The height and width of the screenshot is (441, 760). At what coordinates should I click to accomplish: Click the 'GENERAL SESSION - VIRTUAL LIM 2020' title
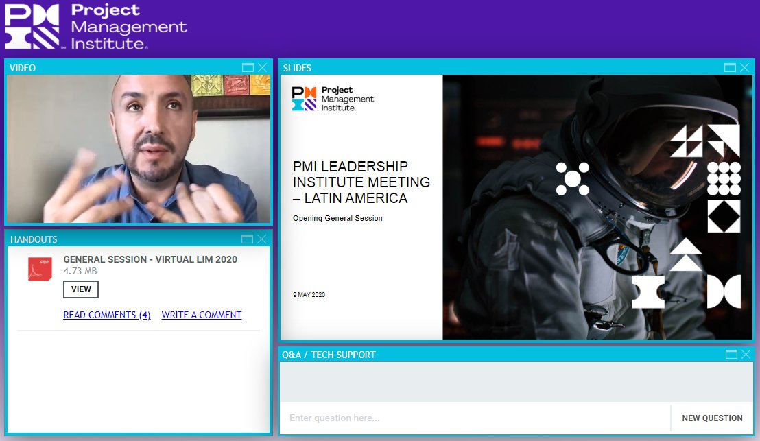[150, 259]
